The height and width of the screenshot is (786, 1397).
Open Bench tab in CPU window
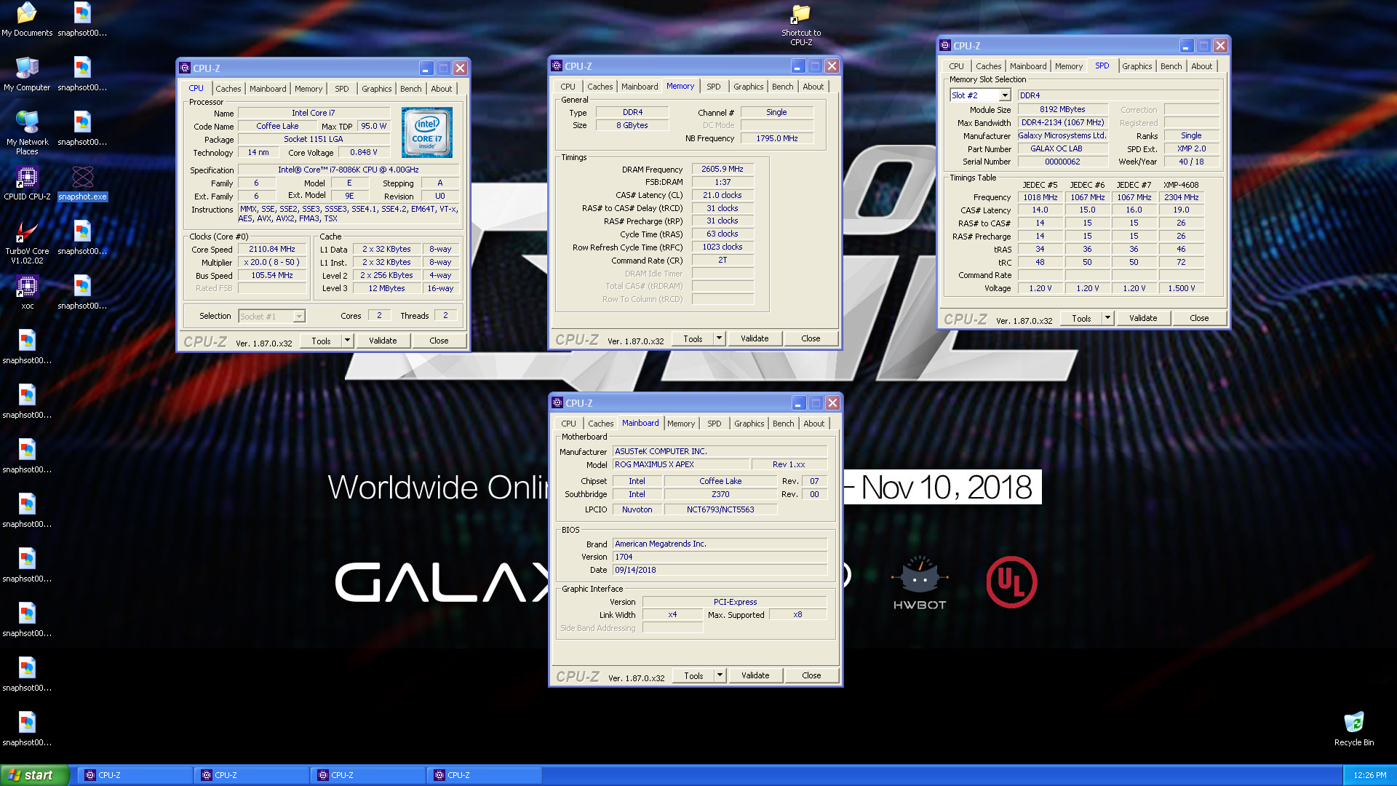(x=411, y=89)
